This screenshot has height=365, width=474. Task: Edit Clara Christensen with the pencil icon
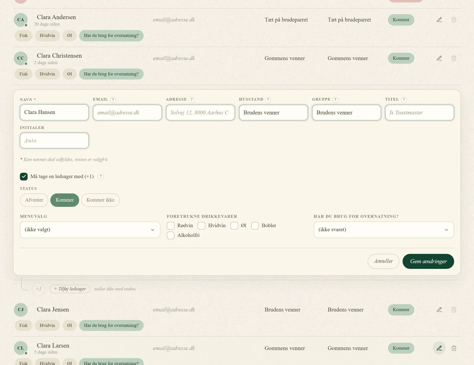[439, 58]
